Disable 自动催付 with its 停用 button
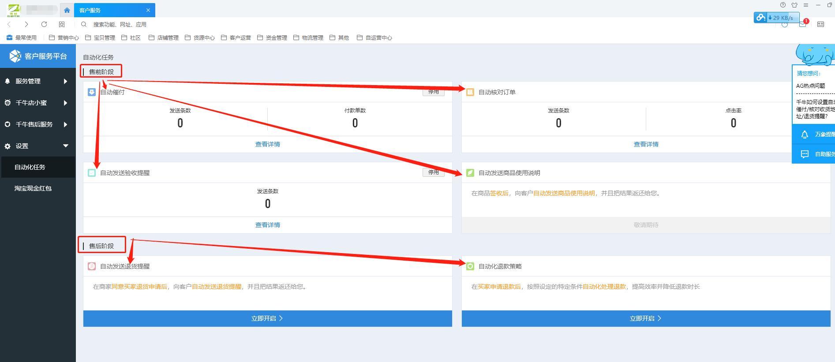The height and width of the screenshot is (362, 835). 433,92
